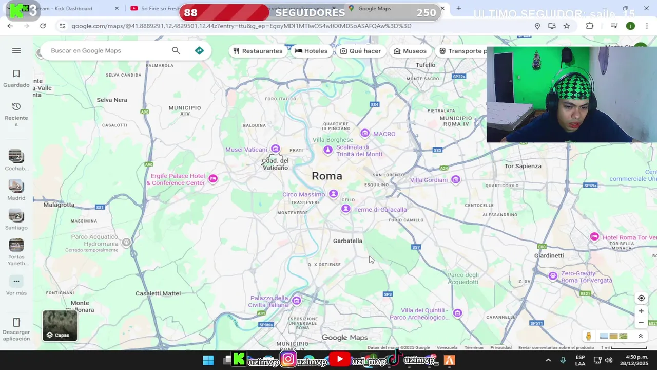The image size is (657, 370).
Task: Center map on my location
Action: 641,298
